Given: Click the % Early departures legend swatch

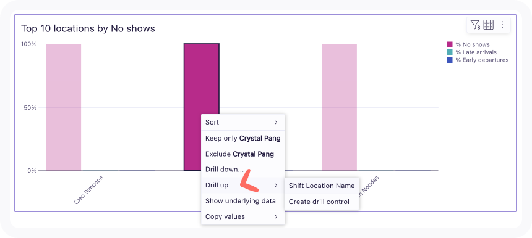Looking at the screenshot, I should (450, 60).
